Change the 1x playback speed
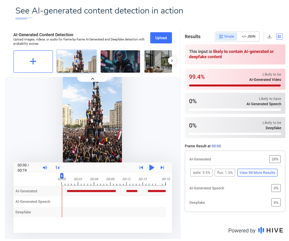 58,167
